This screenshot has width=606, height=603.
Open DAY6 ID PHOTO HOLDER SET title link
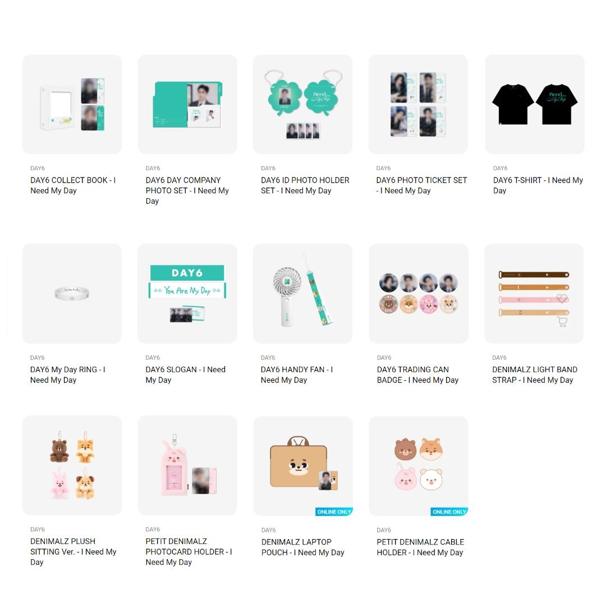tap(305, 185)
